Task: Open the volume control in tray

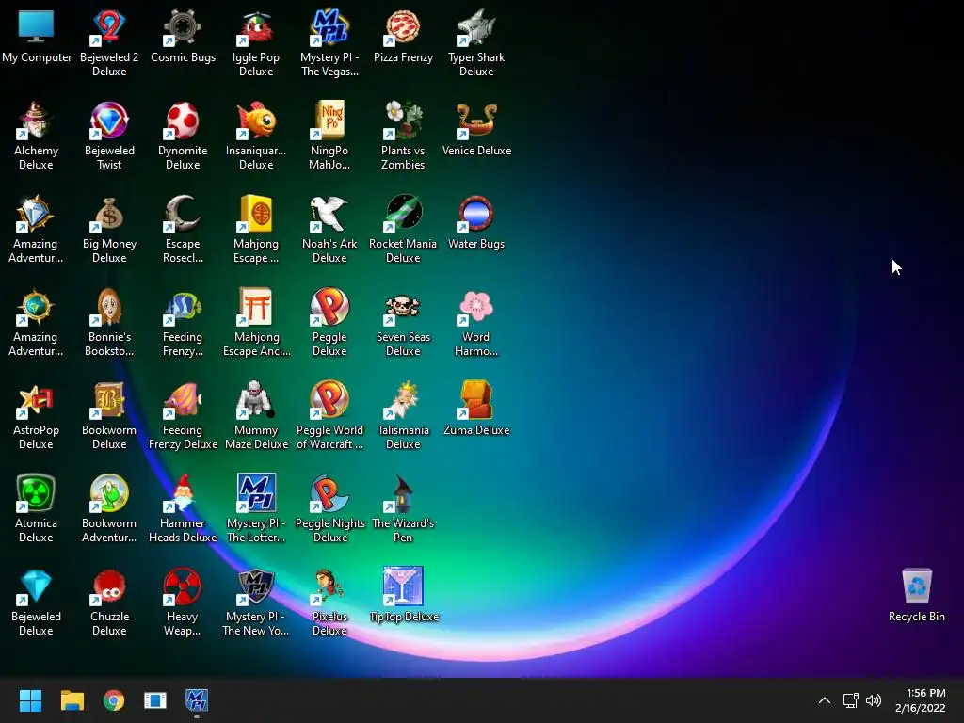Action: click(873, 700)
